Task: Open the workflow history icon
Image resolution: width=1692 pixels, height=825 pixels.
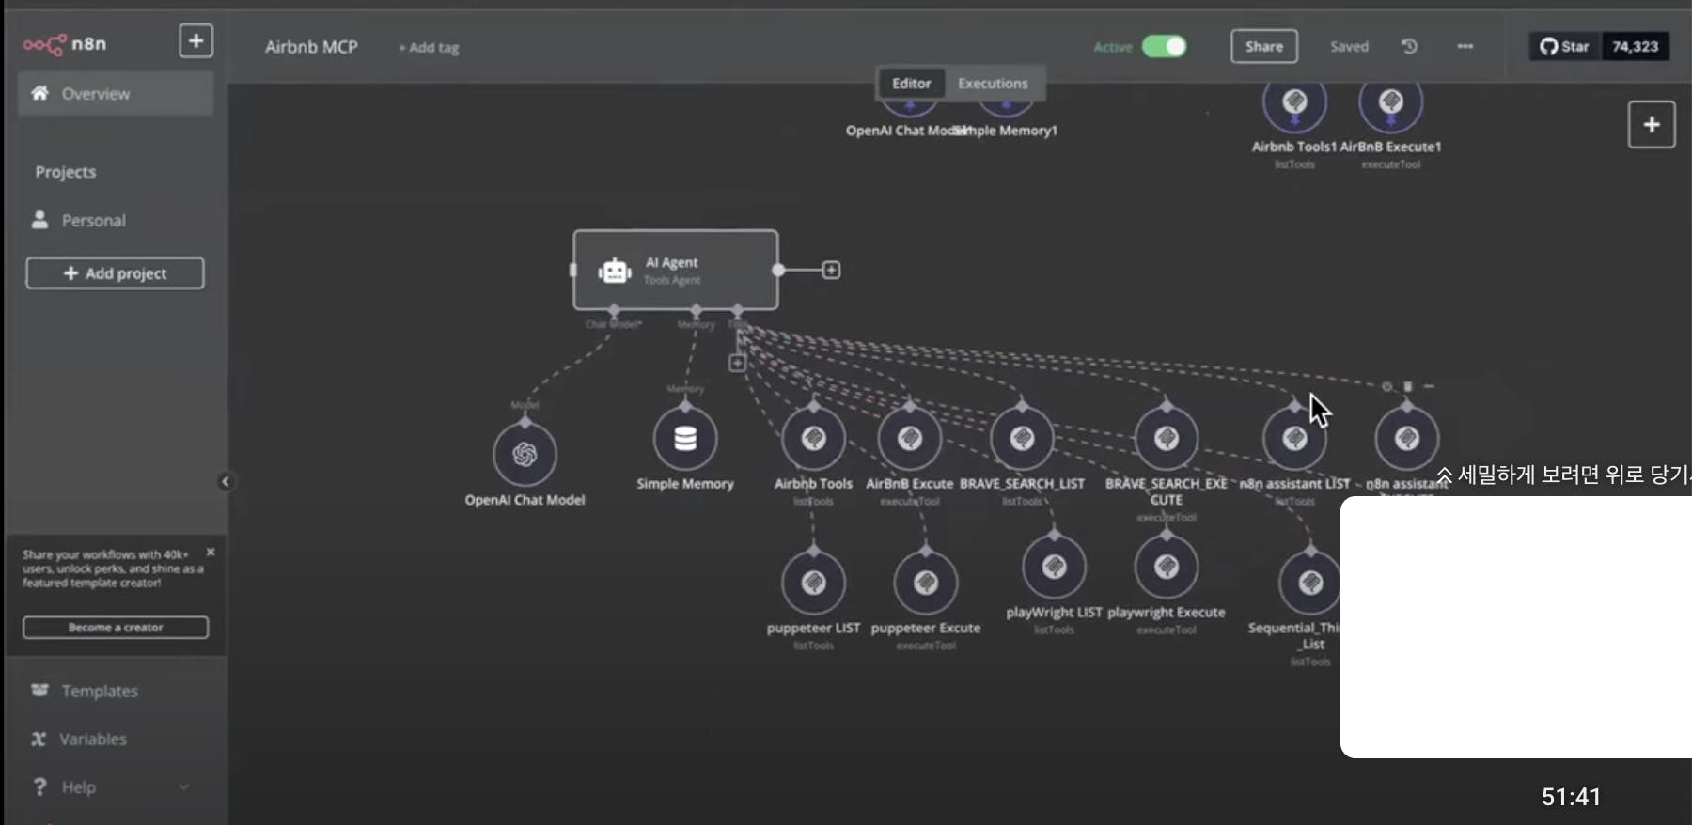Action: coord(1409,46)
